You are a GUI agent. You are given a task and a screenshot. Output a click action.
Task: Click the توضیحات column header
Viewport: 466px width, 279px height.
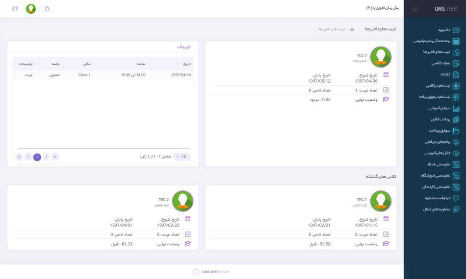[26, 64]
